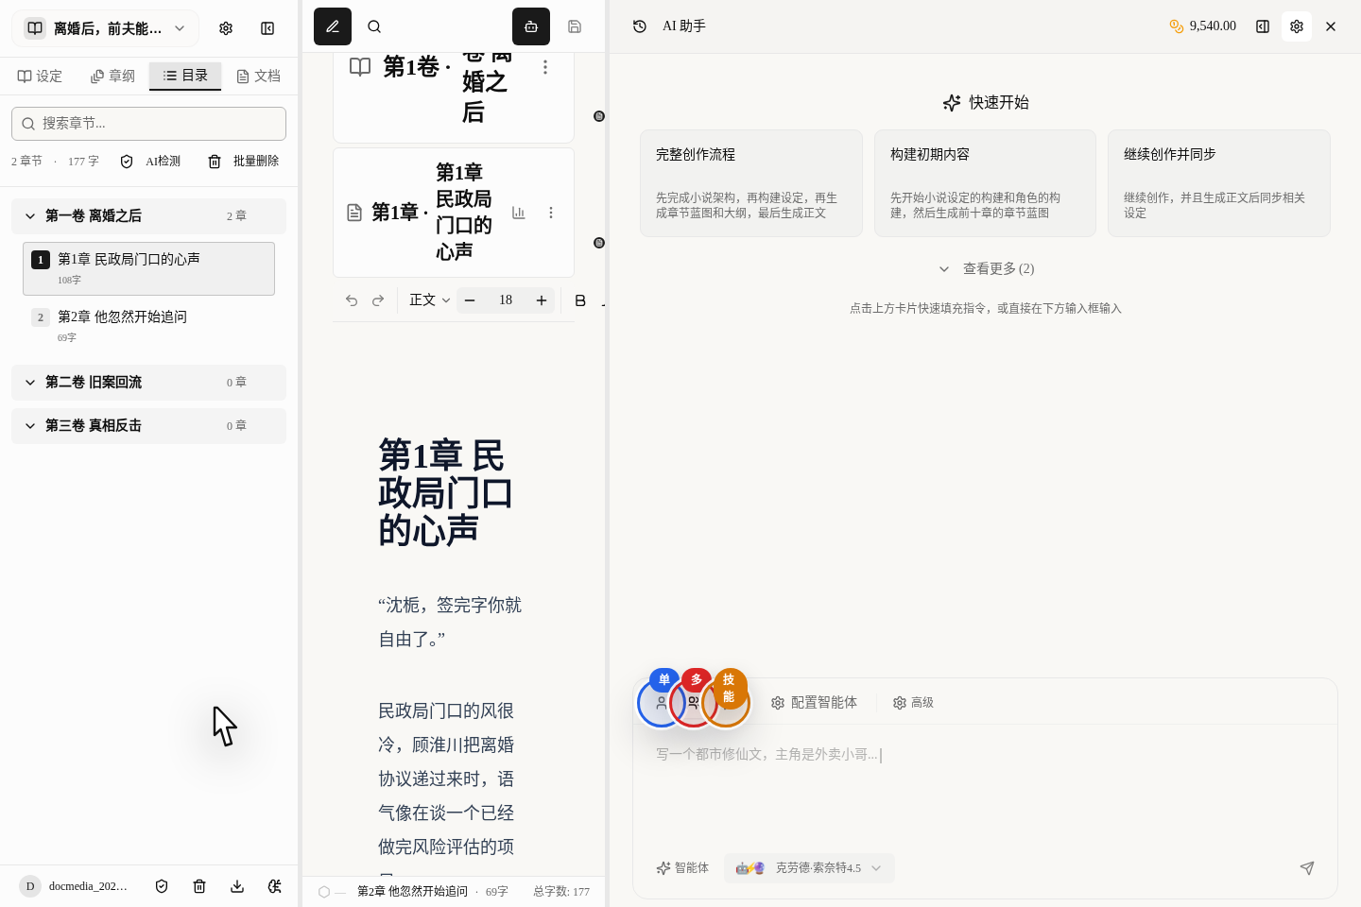Open the 克劳德·索奈特4.5 model dropdown
The width and height of the screenshot is (1361, 907).
coord(809,868)
